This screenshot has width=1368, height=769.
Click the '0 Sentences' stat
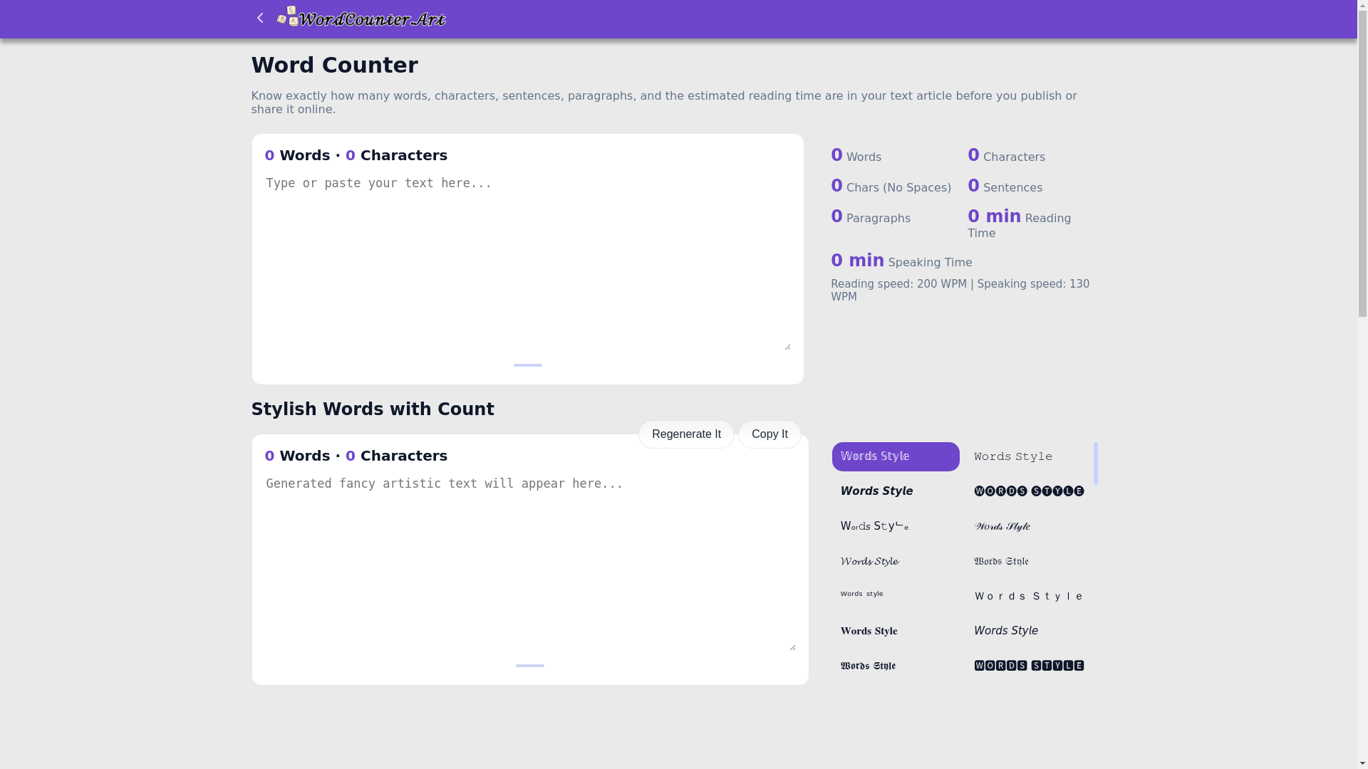pyautogui.click(x=1005, y=186)
